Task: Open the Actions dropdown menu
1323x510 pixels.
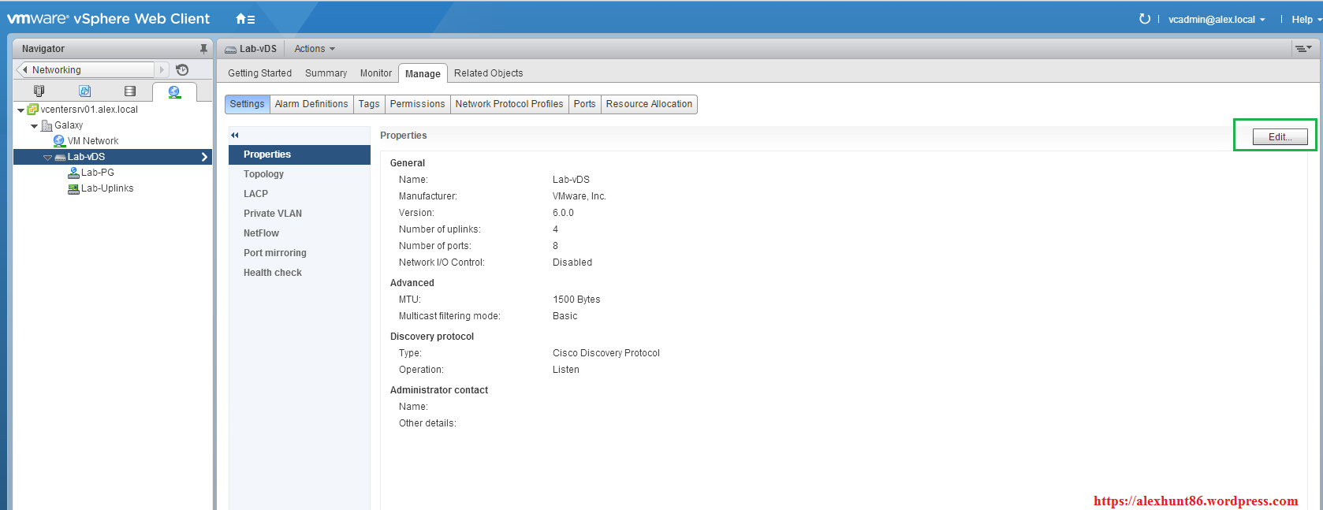Action: tap(314, 49)
